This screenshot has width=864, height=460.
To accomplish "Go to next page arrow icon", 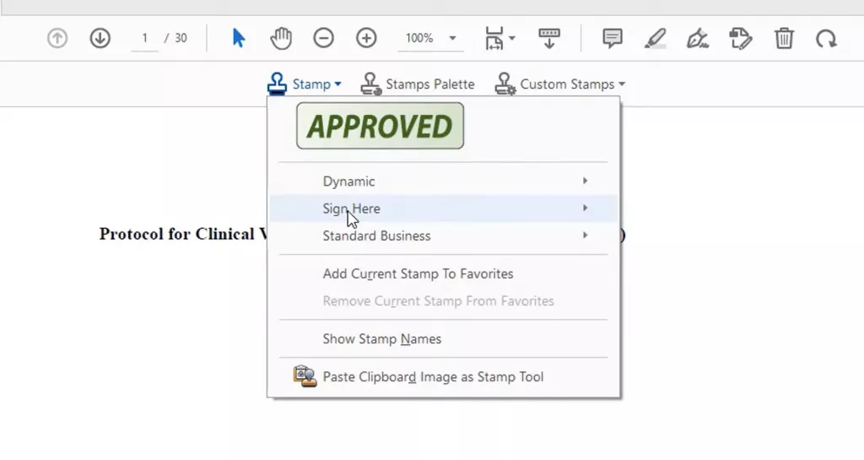I will (x=100, y=39).
